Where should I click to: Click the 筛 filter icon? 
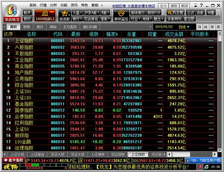coord(200,27)
